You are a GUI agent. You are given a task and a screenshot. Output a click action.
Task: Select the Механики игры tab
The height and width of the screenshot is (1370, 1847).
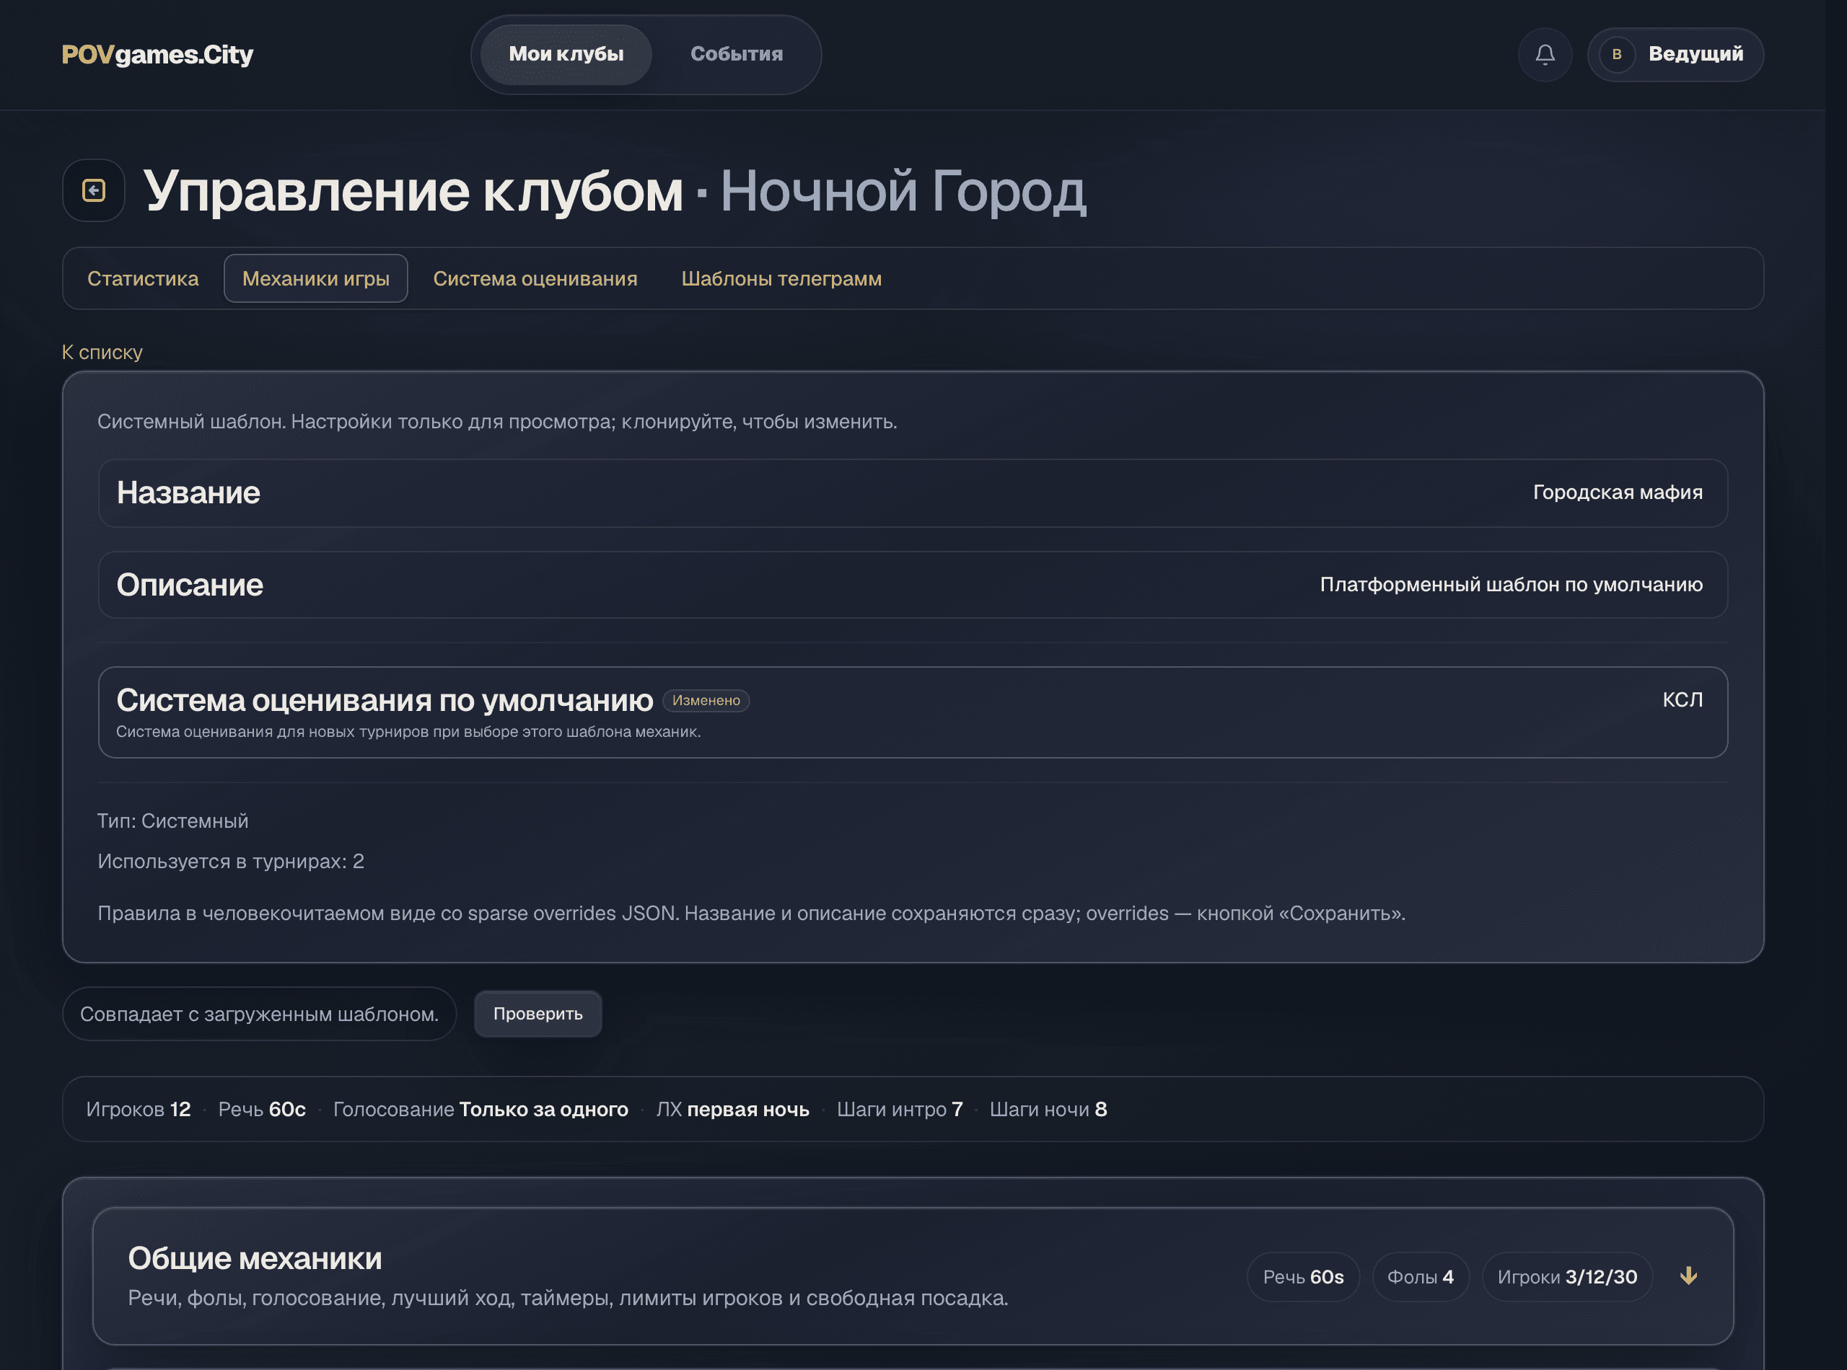click(315, 278)
